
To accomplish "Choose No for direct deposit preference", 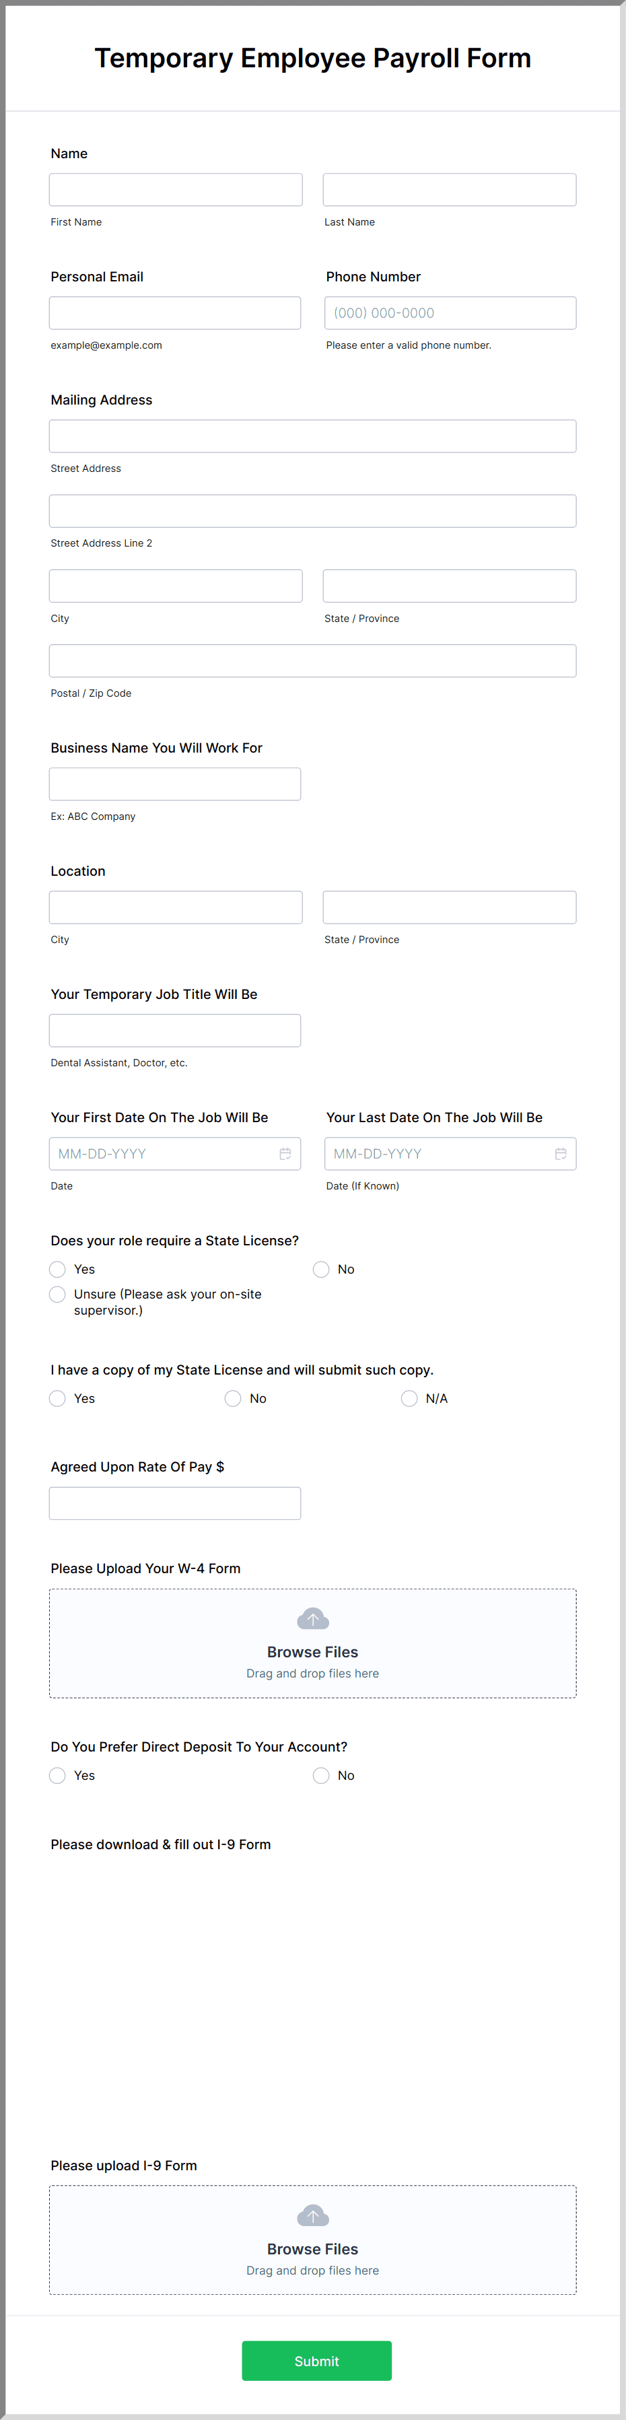I will [322, 1776].
